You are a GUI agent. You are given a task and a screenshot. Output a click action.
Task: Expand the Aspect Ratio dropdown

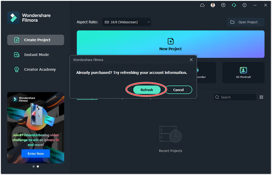coord(126,22)
